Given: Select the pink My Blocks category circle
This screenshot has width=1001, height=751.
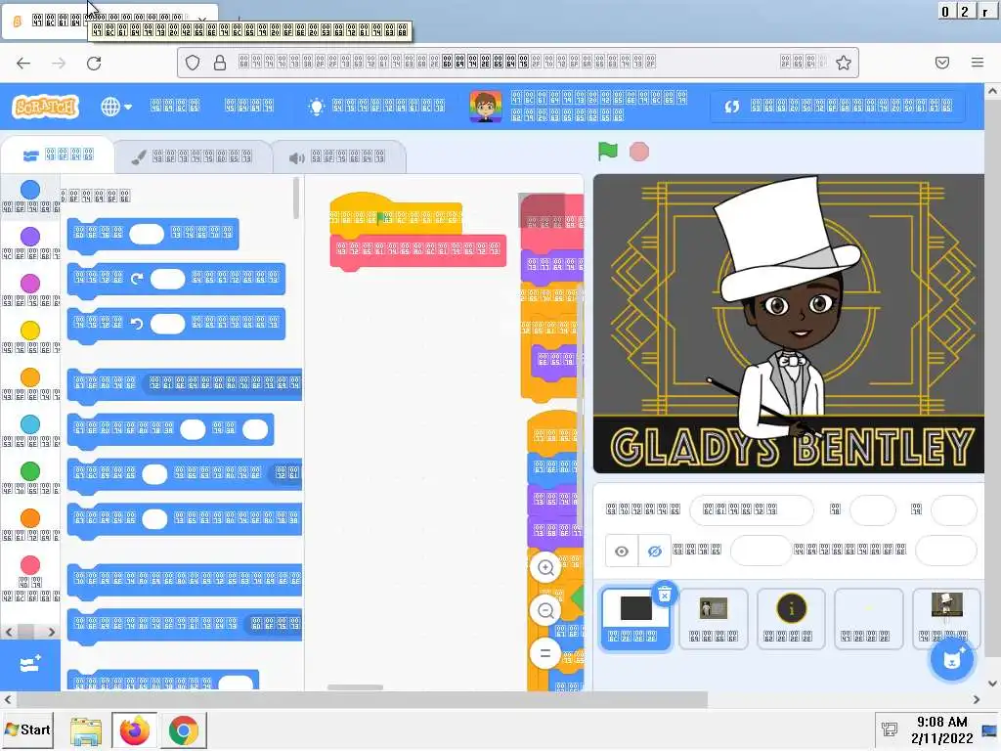Looking at the screenshot, I should pos(30,564).
